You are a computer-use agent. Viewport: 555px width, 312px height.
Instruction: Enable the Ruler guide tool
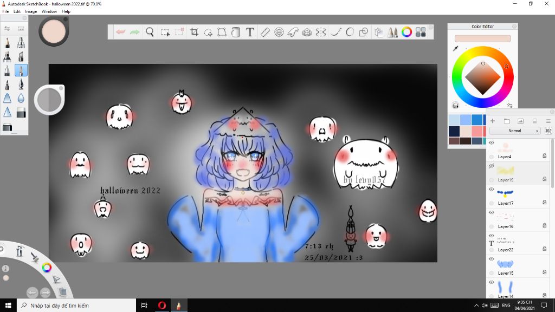265,32
